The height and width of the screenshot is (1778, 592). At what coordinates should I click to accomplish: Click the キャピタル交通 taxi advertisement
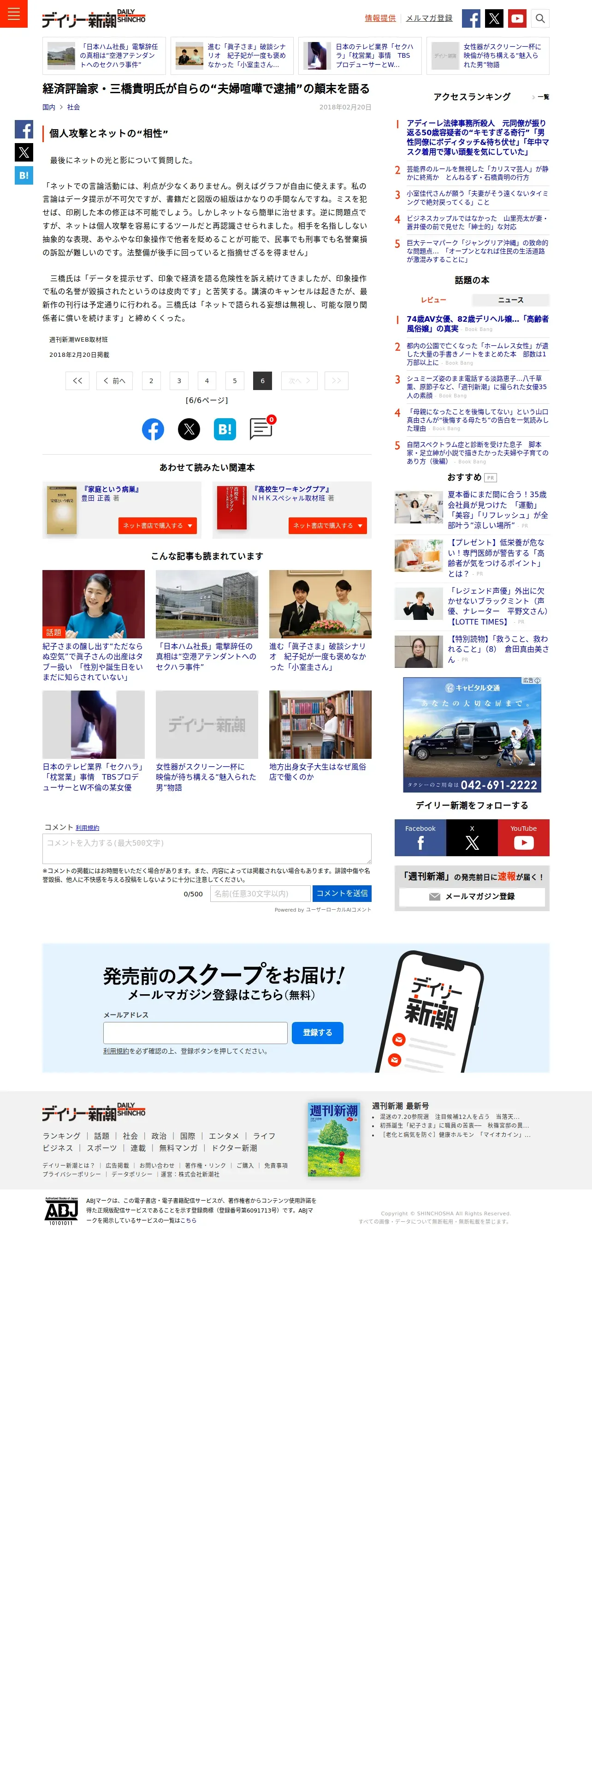472,734
